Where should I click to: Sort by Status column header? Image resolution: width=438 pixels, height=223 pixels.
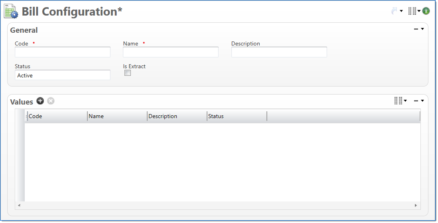click(236, 116)
